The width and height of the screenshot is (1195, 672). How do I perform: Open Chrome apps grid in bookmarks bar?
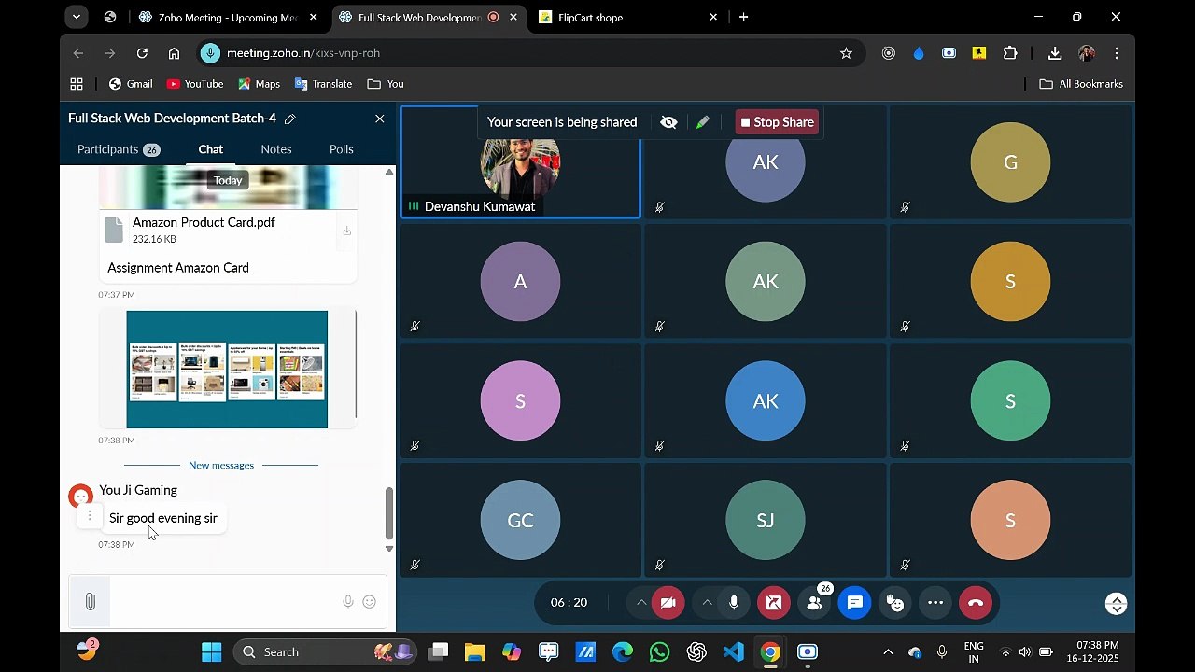click(x=77, y=84)
